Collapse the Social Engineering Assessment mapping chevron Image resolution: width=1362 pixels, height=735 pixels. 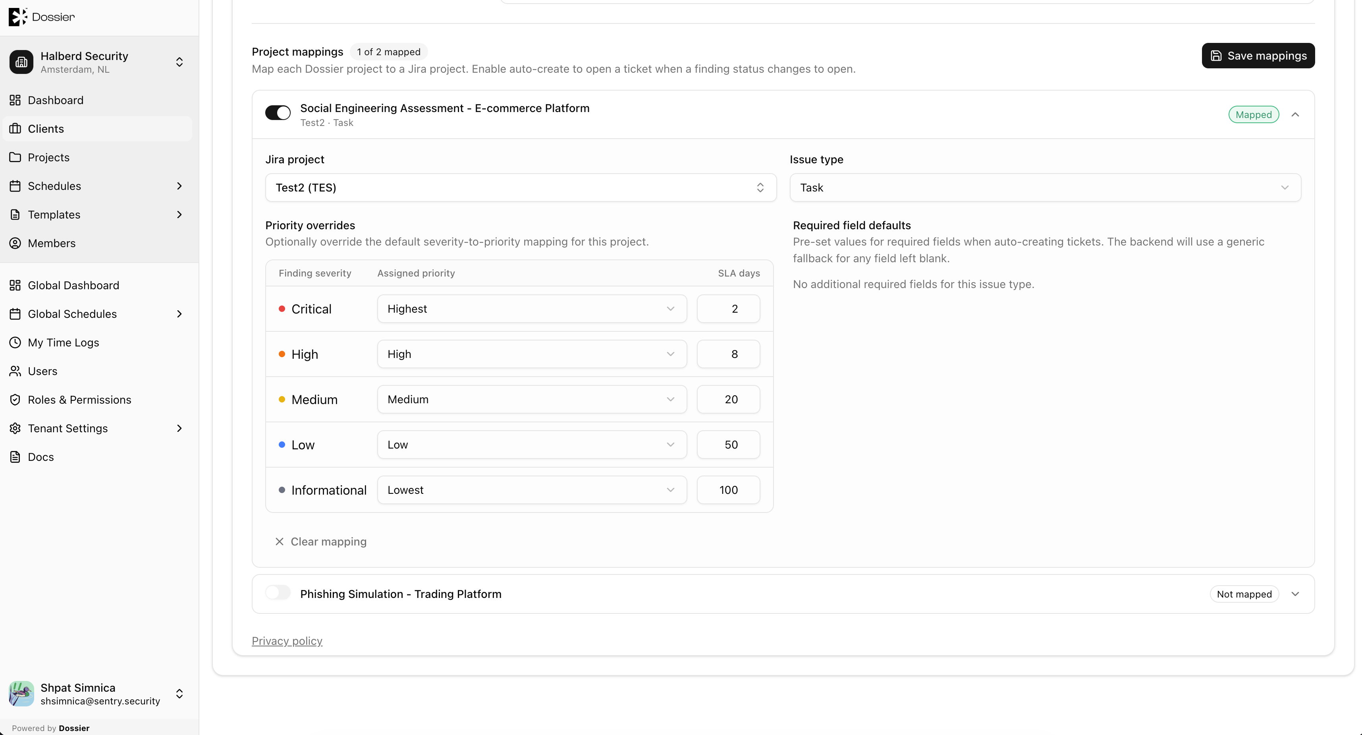pos(1295,114)
